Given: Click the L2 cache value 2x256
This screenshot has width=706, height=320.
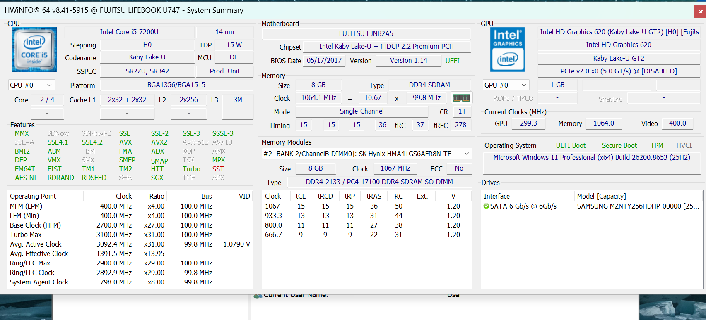Looking at the screenshot, I should coord(189,100).
